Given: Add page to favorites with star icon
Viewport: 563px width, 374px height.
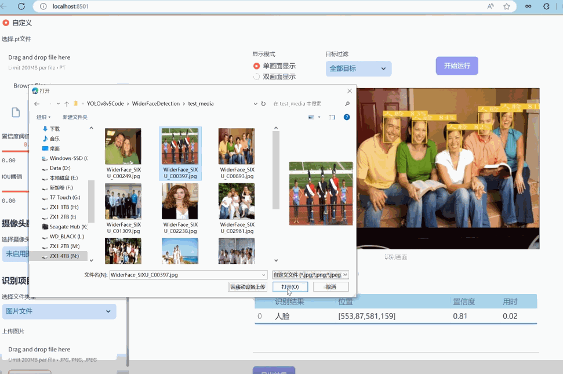Looking at the screenshot, I should click(507, 6).
